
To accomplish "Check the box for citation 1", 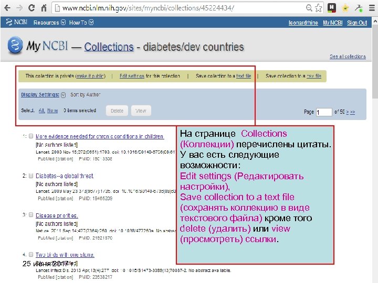I will (x=31, y=136).
